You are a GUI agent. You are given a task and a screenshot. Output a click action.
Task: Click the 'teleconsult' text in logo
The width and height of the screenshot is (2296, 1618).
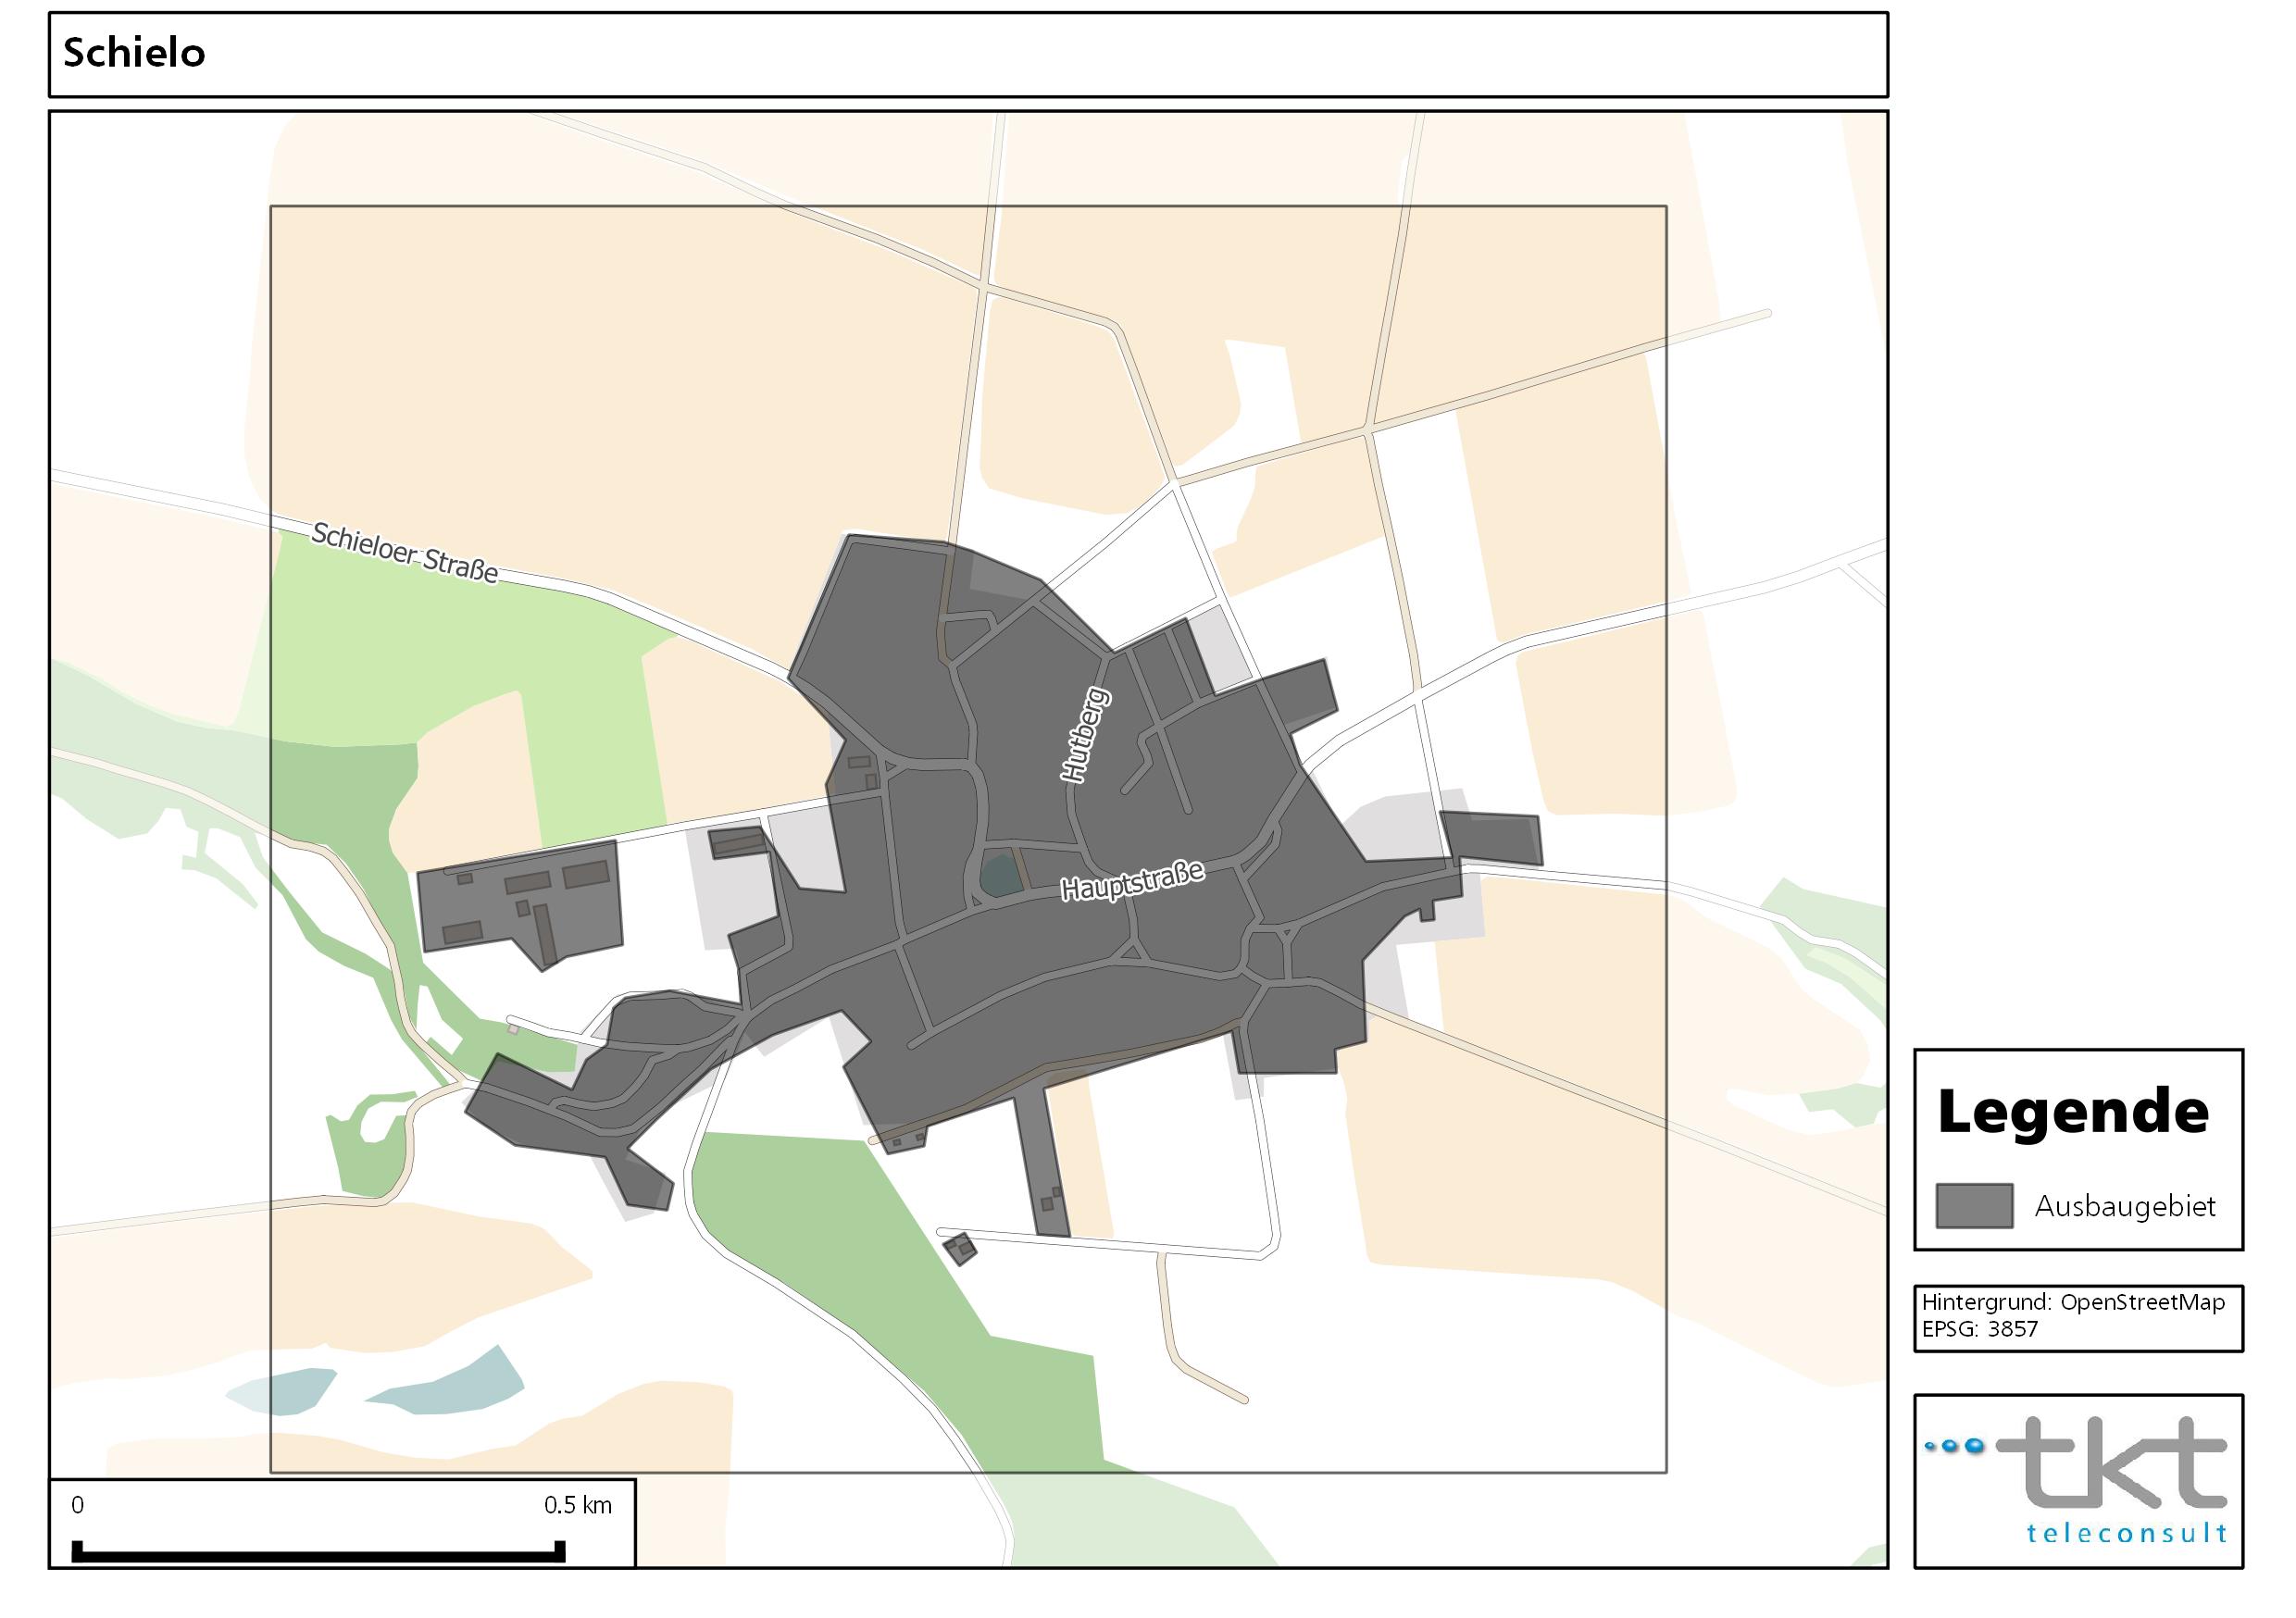coord(2127,1533)
